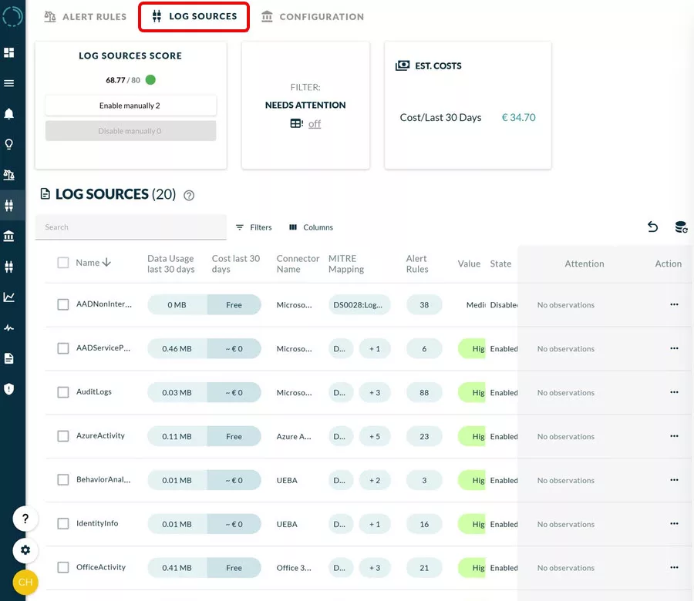Open action menu for AADServiceP row

click(674, 348)
